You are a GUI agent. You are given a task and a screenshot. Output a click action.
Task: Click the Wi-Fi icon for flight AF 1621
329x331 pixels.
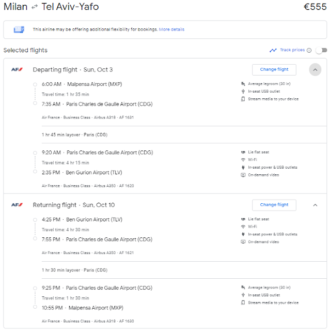243,227
